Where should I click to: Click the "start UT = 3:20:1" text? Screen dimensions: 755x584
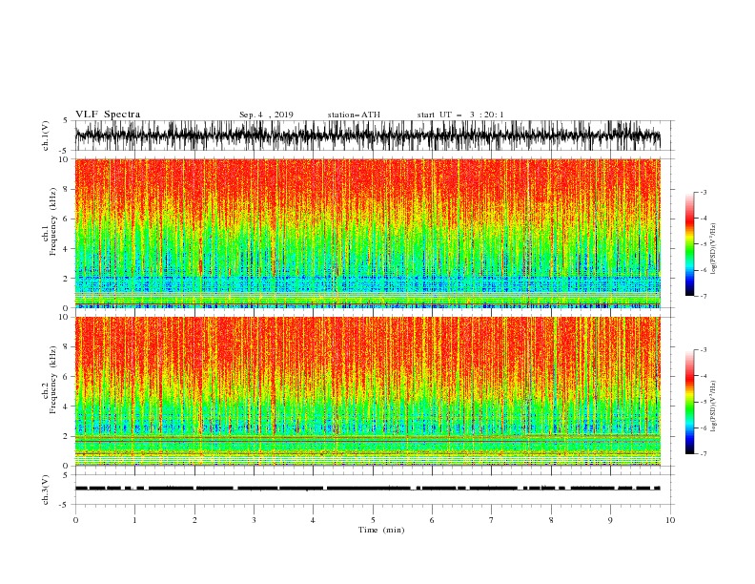coord(460,115)
